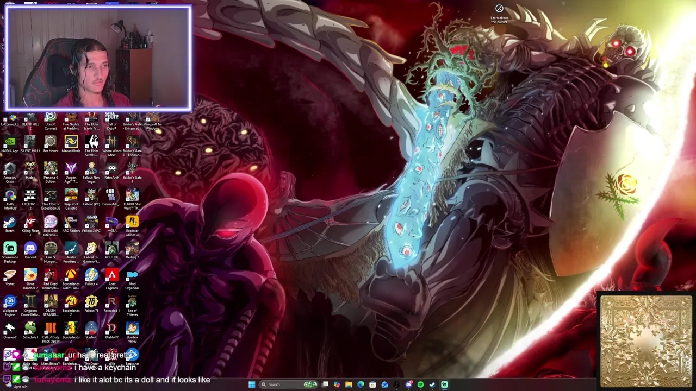Open the Wallpaper Engine shortcut
696x391 pixels.
(x=10, y=306)
